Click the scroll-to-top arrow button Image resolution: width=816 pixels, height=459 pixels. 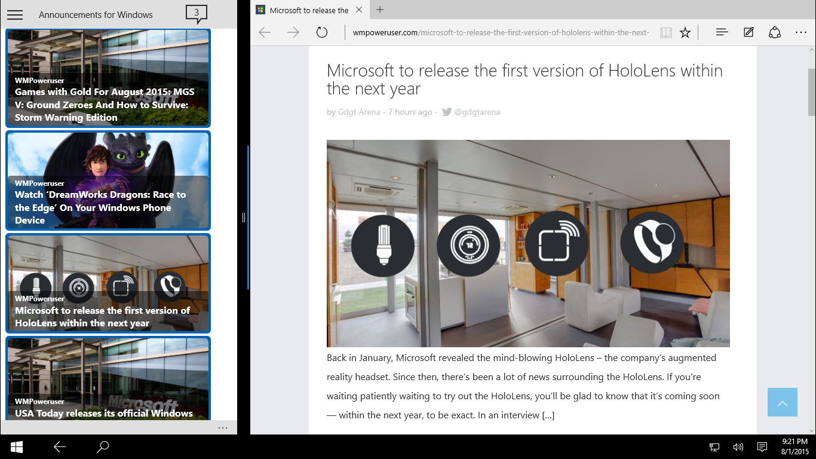point(783,402)
